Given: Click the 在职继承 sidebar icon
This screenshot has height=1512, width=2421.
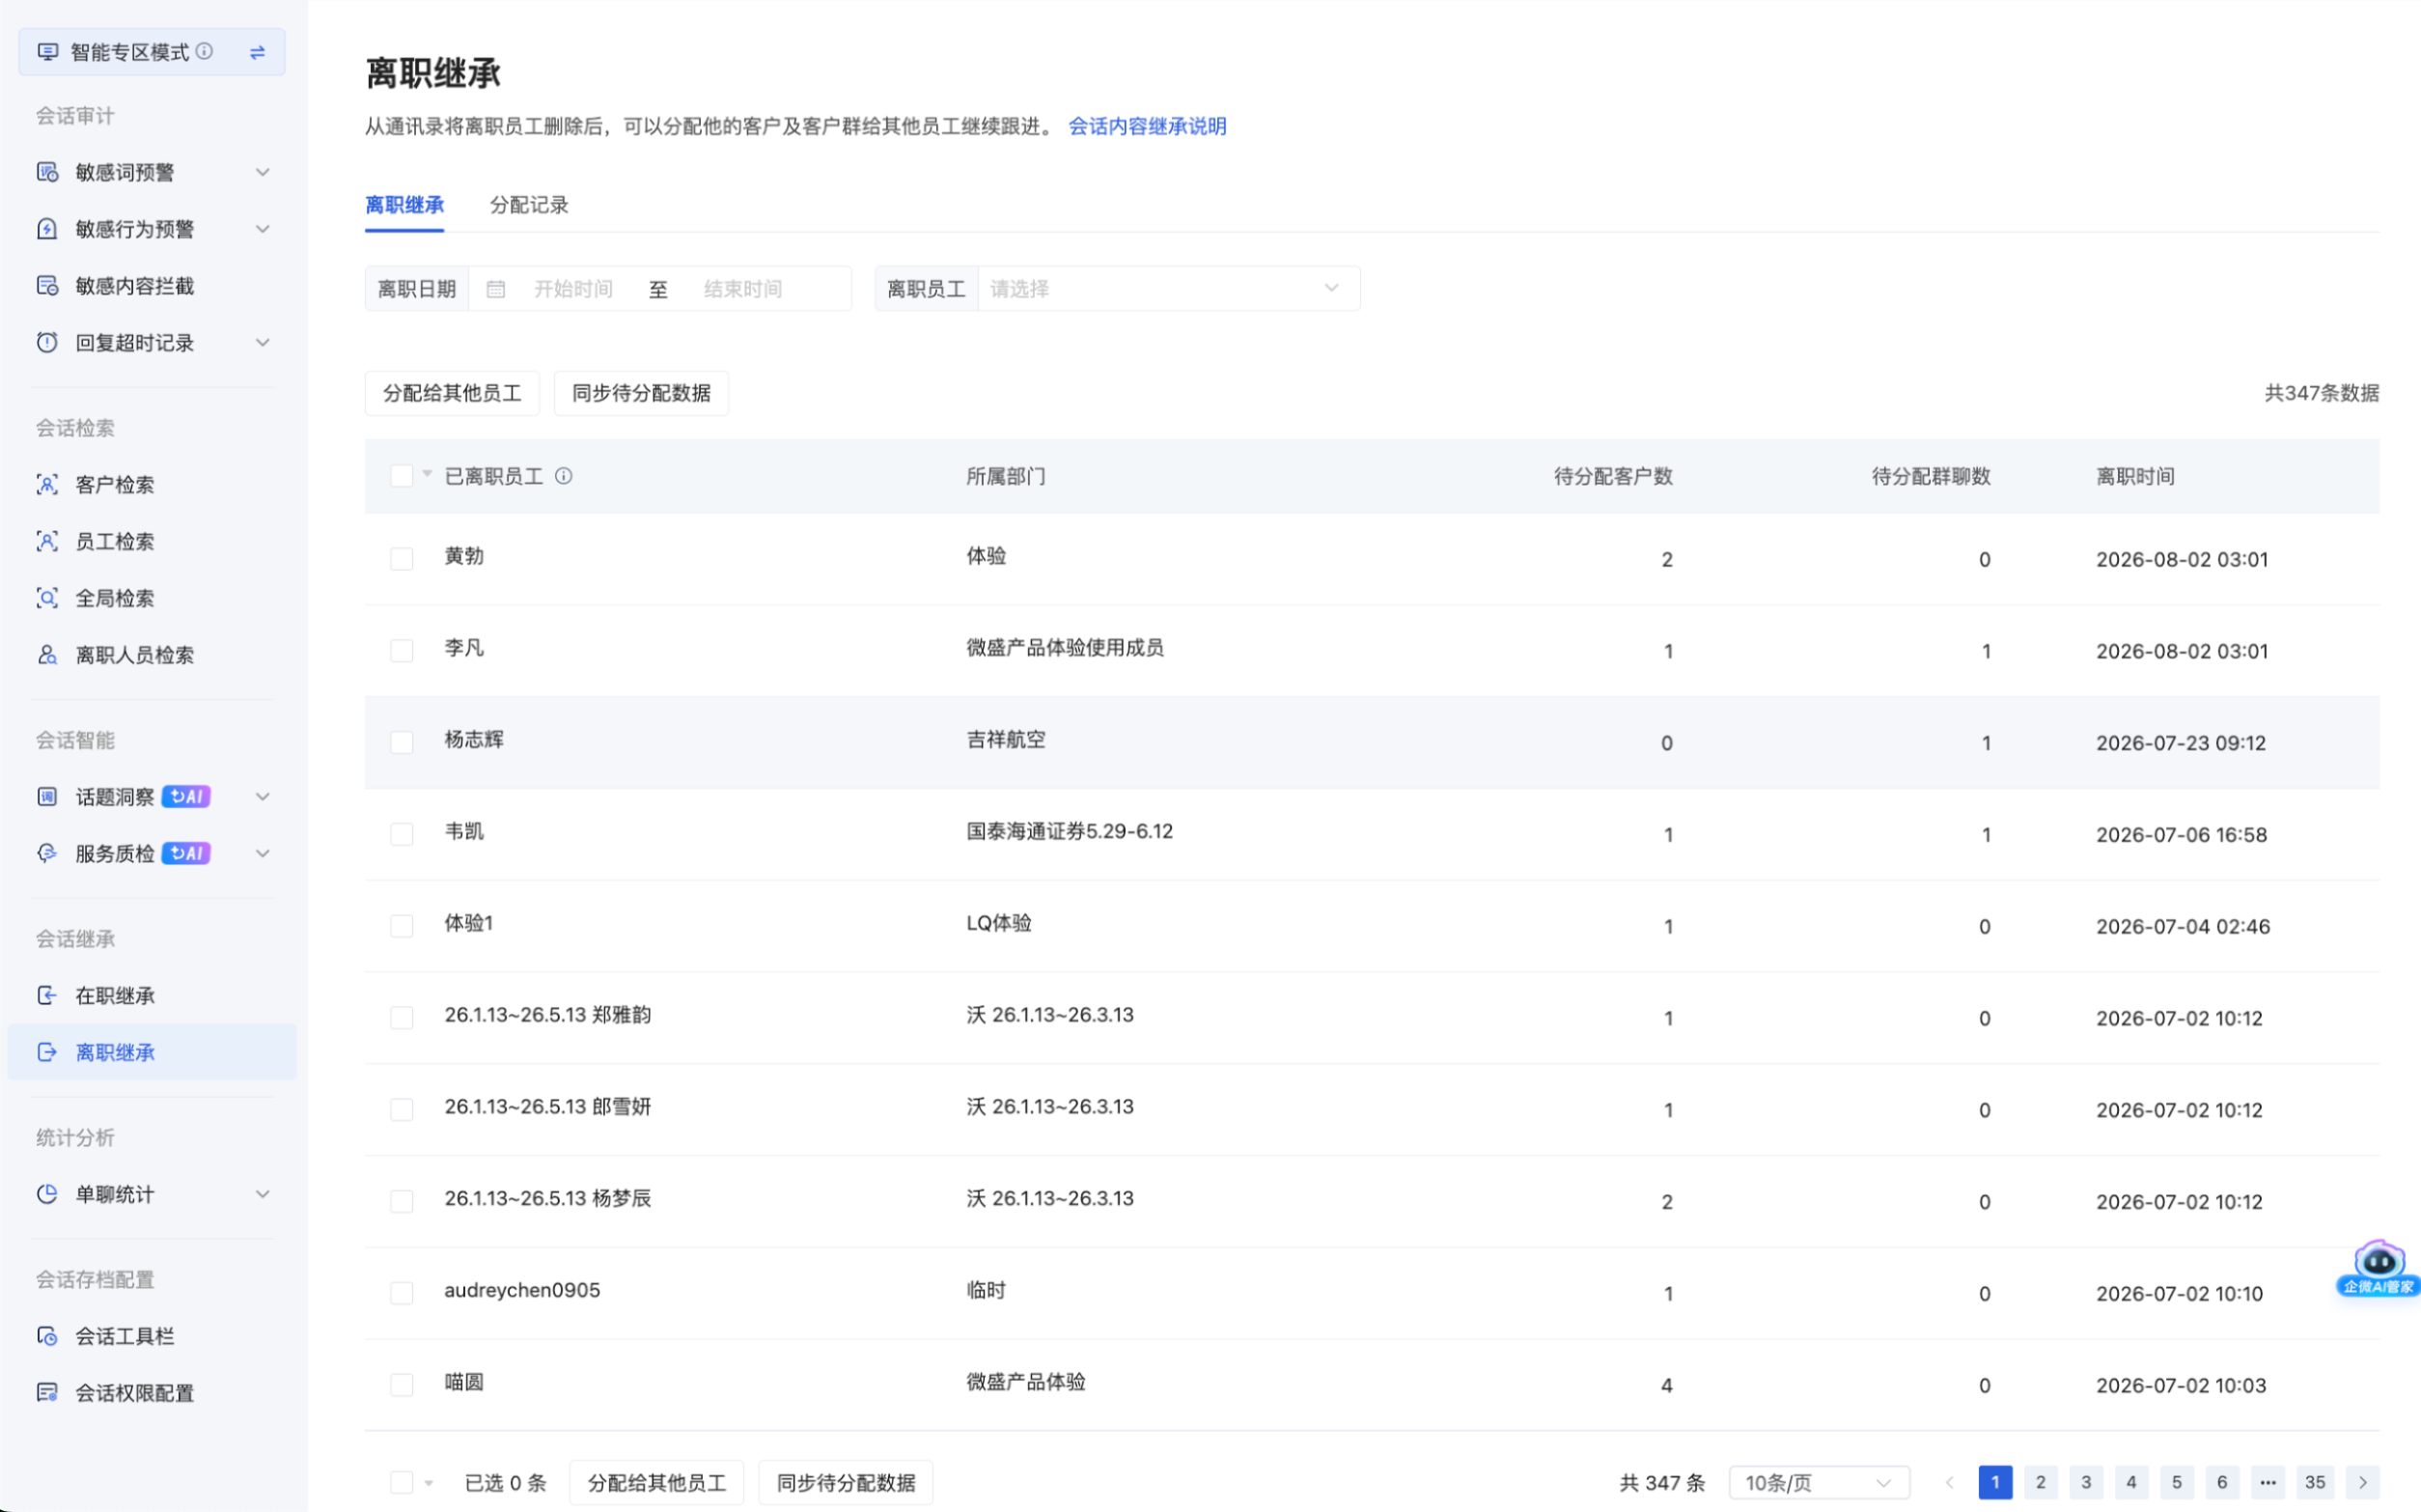Looking at the screenshot, I should (47, 995).
